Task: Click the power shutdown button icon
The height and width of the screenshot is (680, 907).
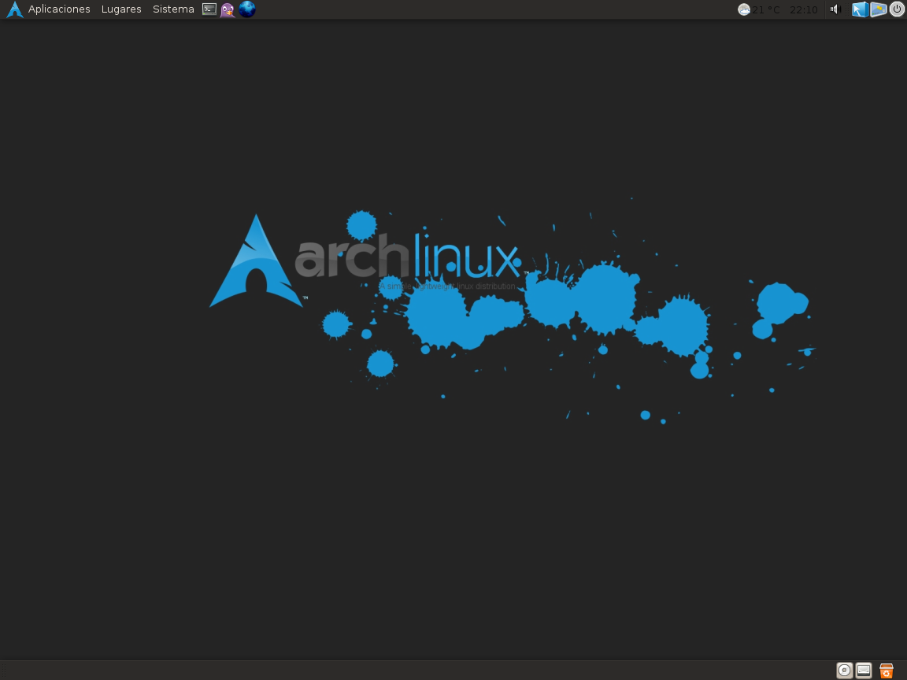Action: pyautogui.click(x=898, y=9)
